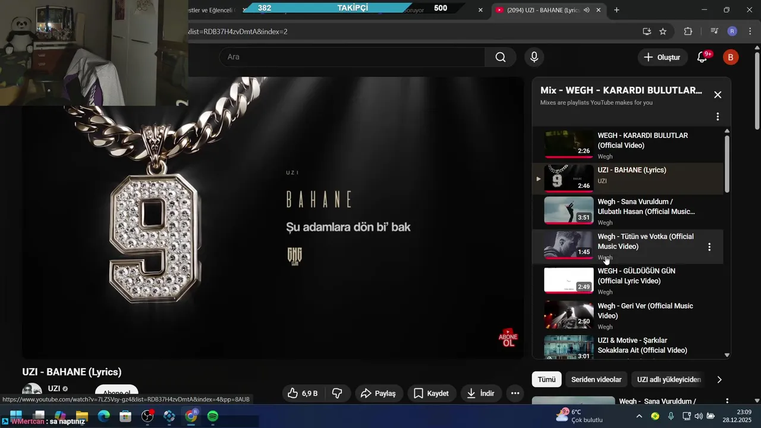Download video with İndir button
Image resolution: width=761 pixels, height=428 pixels.
(x=481, y=394)
